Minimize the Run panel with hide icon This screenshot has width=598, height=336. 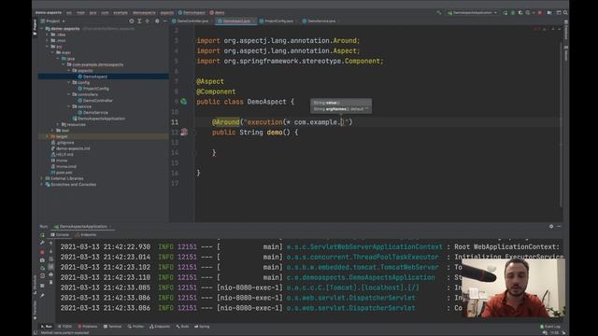tap(559, 226)
